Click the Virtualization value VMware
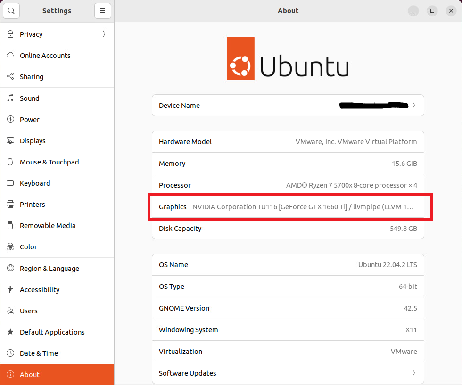This screenshot has width=462, height=385. [404, 352]
